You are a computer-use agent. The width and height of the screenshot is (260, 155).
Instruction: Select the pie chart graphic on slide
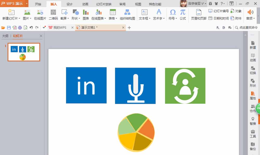[x=136, y=132]
